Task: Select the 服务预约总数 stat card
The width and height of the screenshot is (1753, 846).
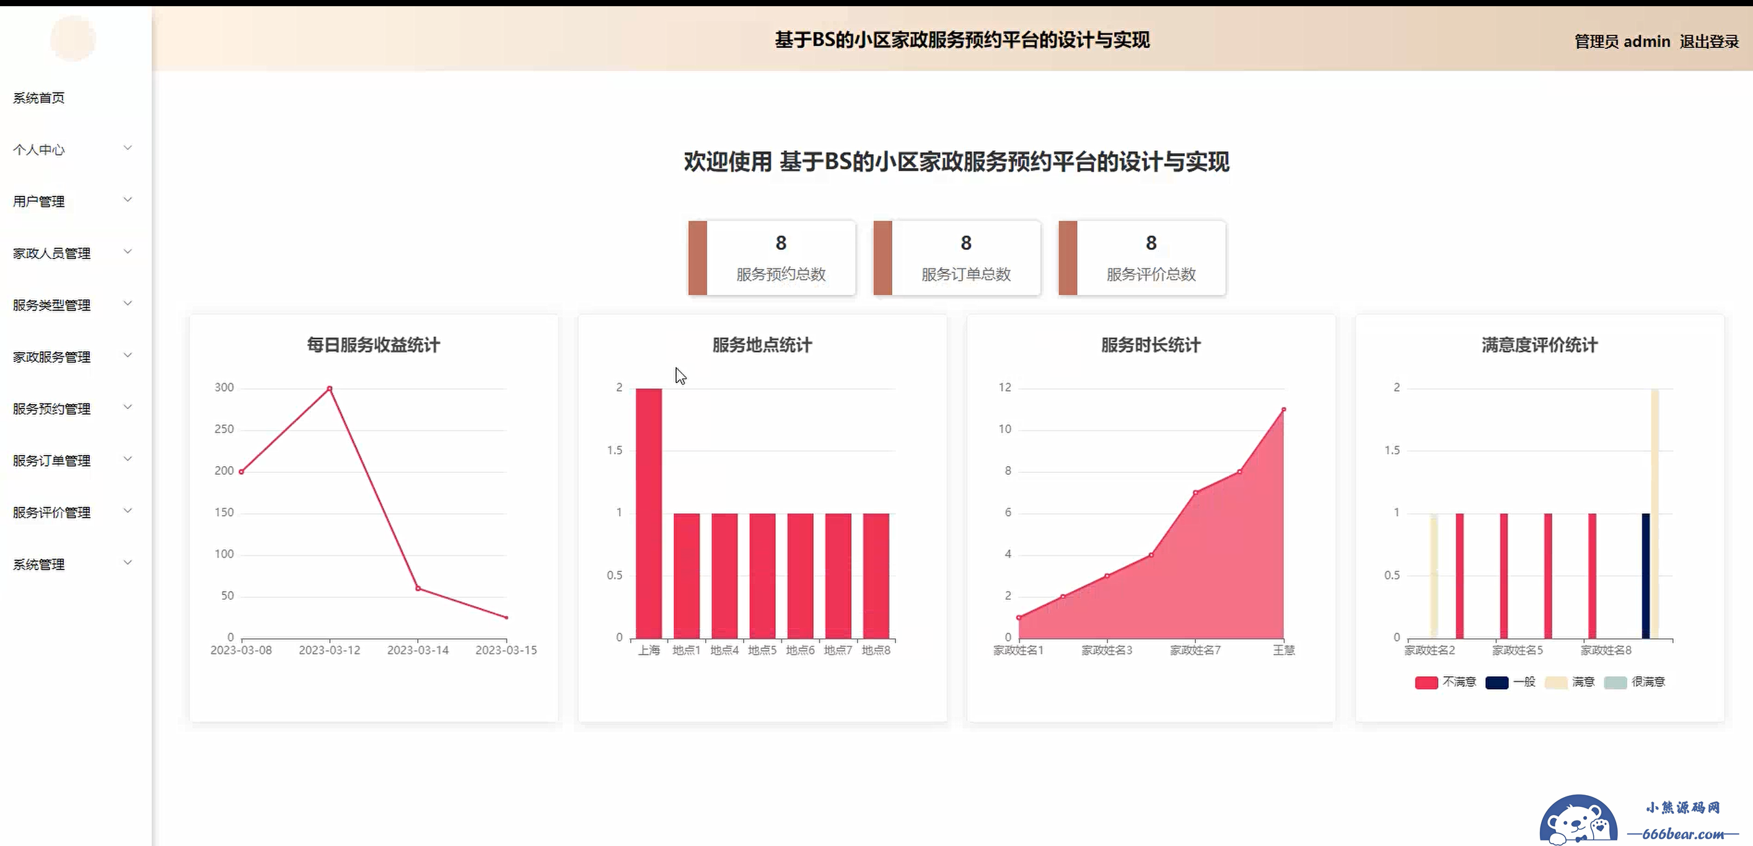Action: click(771, 258)
